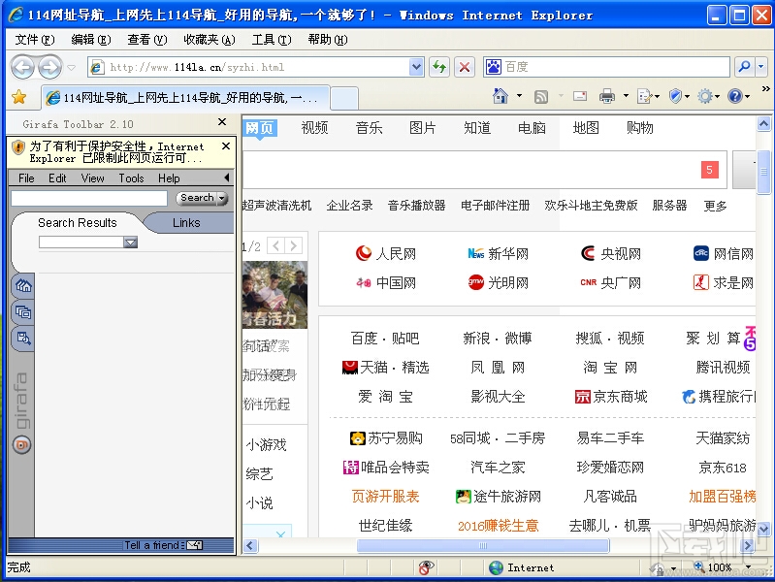Click the Tell a friend envelope icon

pyautogui.click(x=195, y=545)
